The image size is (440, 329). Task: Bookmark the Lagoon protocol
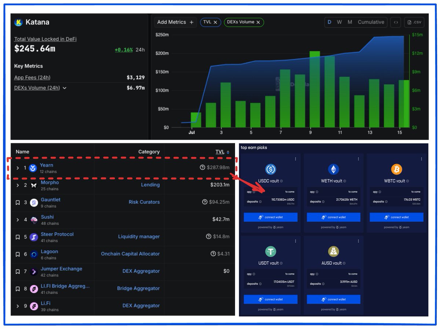(x=18, y=254)
